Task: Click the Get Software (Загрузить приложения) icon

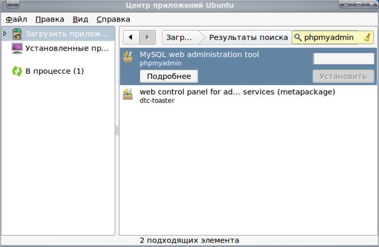Action: 17,34
